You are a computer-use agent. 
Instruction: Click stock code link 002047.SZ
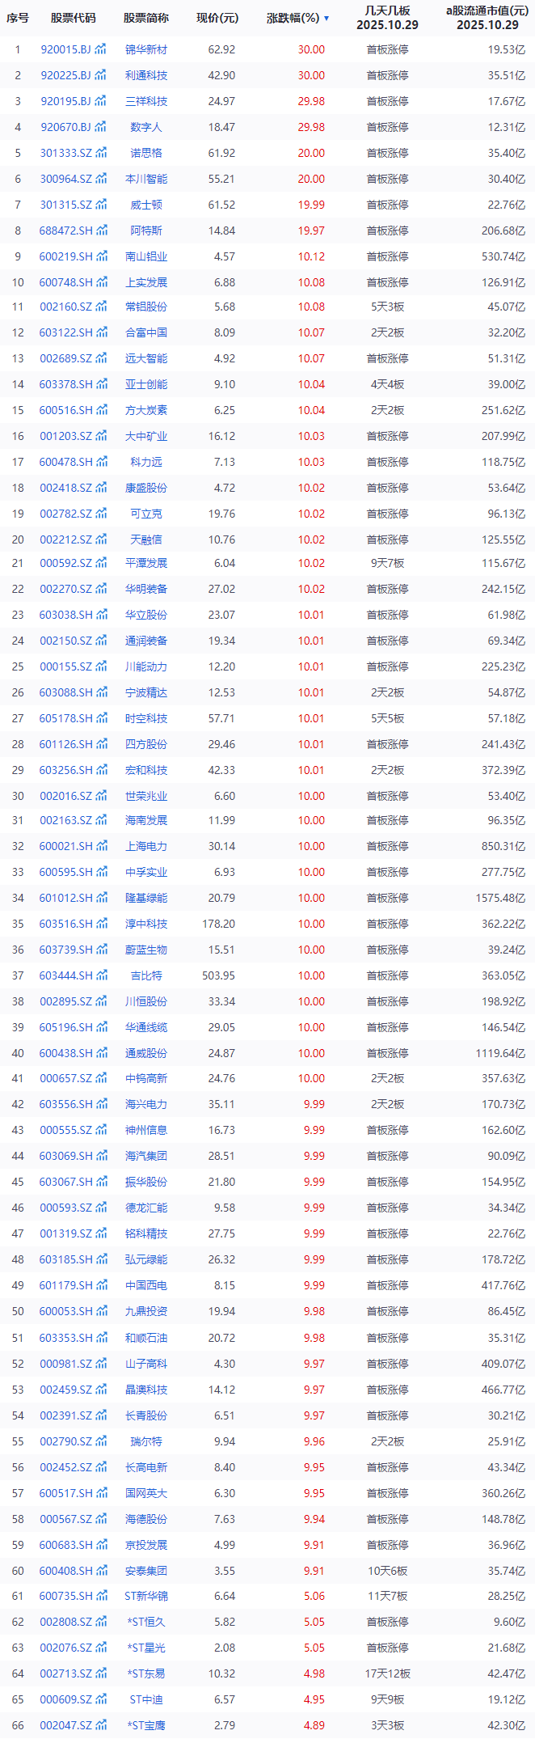click(66, 1725)
